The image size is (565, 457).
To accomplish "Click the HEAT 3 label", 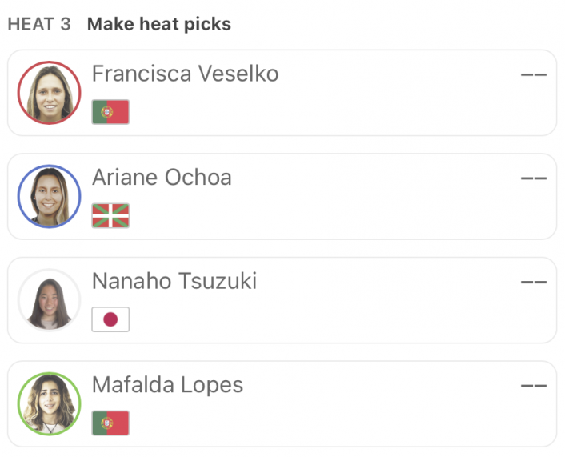I will 39,25.
